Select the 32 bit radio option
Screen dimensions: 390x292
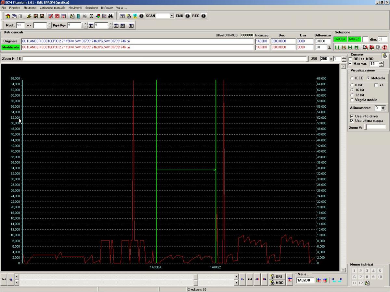(x=352, y=95)
